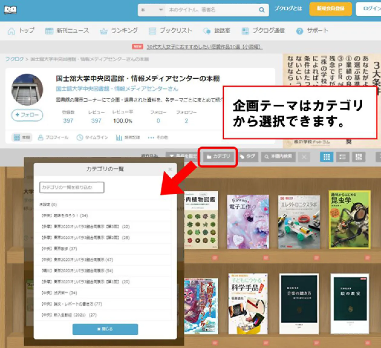Click the X clear filter button

[x=304, y=157]
